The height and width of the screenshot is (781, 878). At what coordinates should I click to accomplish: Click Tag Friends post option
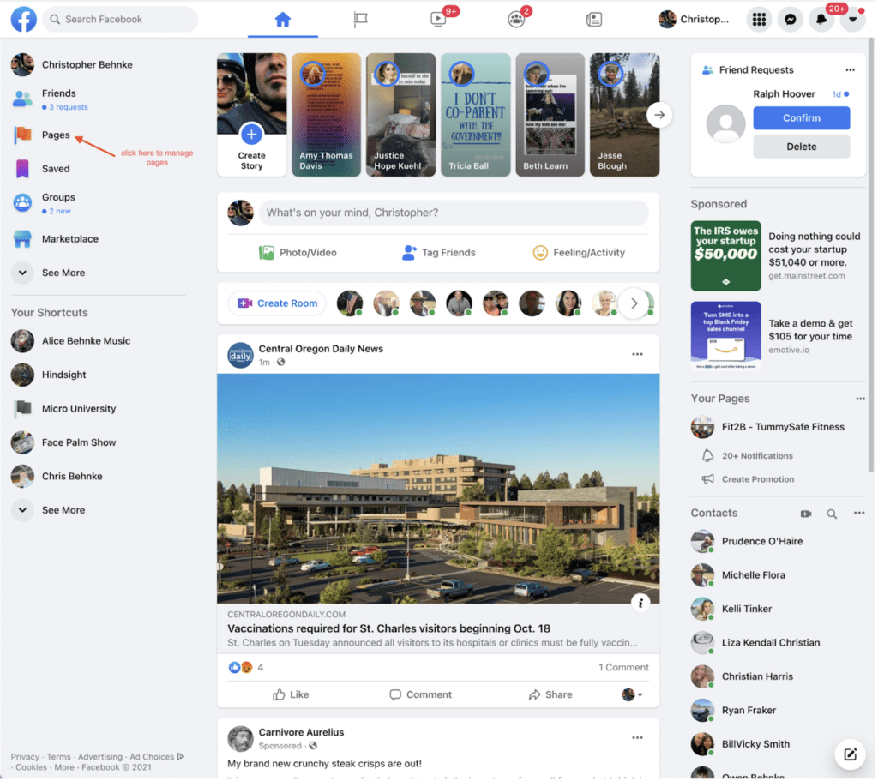point(438,253)
